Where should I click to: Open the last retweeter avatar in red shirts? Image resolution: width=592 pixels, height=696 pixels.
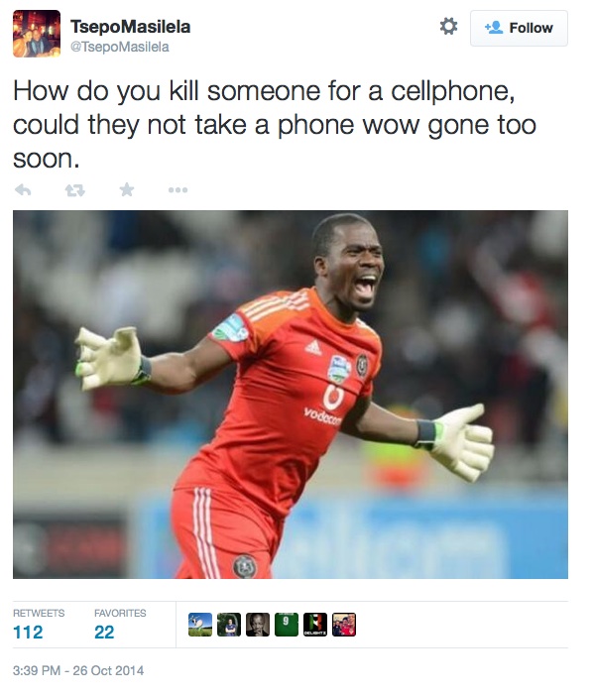tap(344, 625)
